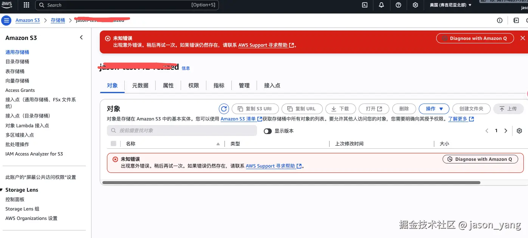Toggle the hamburger navigation menu

coord(6,20)
